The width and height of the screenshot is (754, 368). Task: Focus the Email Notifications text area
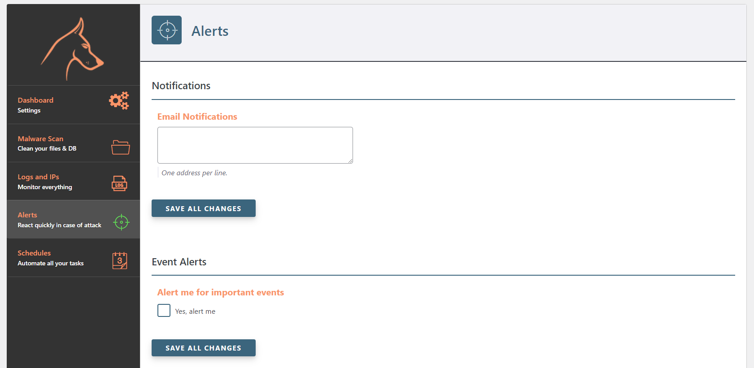click(x=255, y=145)
